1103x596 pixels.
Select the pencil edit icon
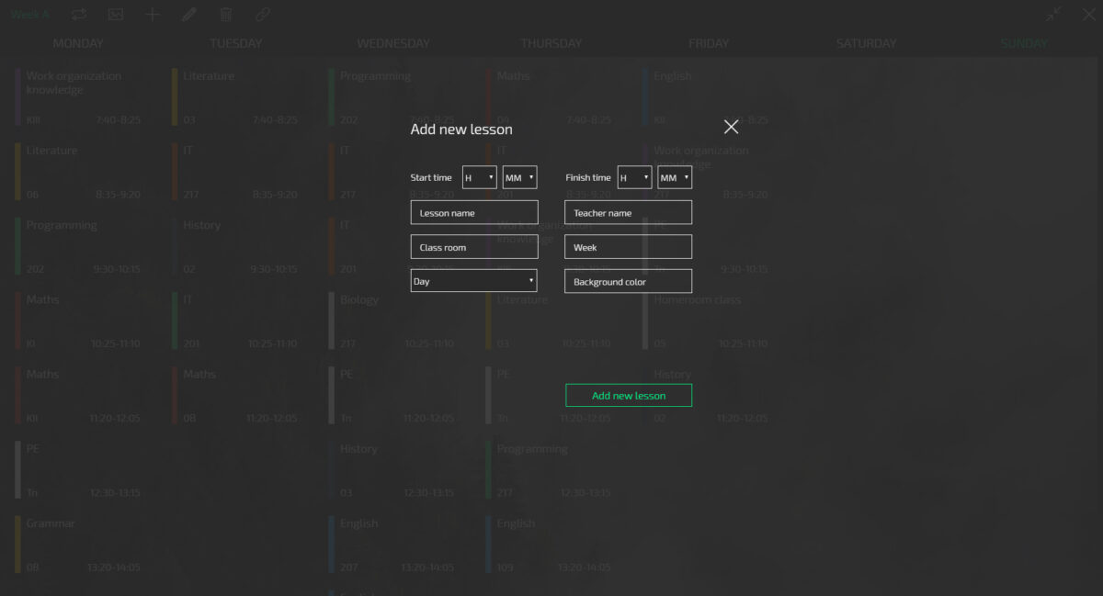(189, 15)
